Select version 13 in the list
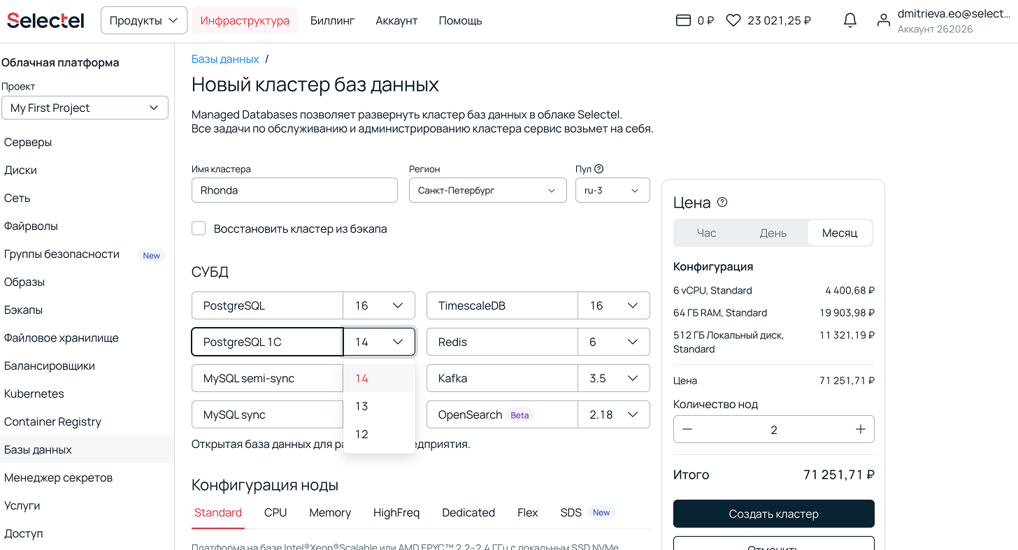The image size is (1018, 550). coord(379,406)
